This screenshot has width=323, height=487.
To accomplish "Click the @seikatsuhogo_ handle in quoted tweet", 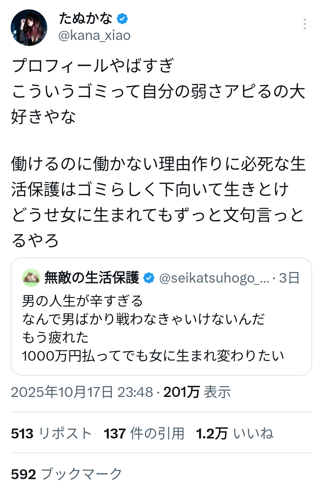I will click(x=214, y=278).
